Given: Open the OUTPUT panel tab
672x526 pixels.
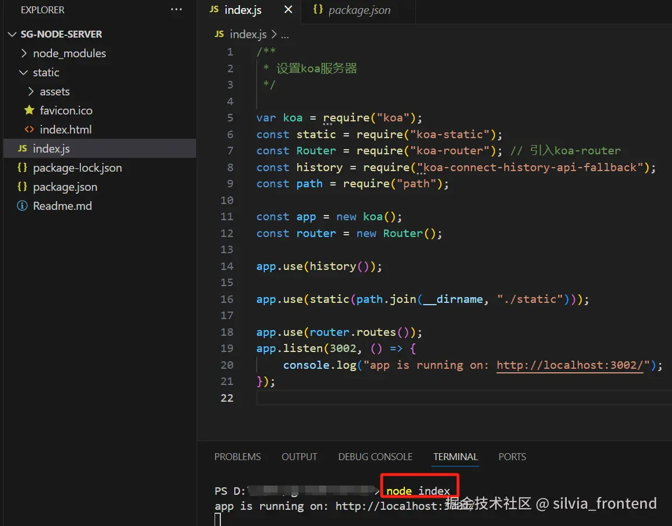Looking at the screenshot, I should 299,457.
